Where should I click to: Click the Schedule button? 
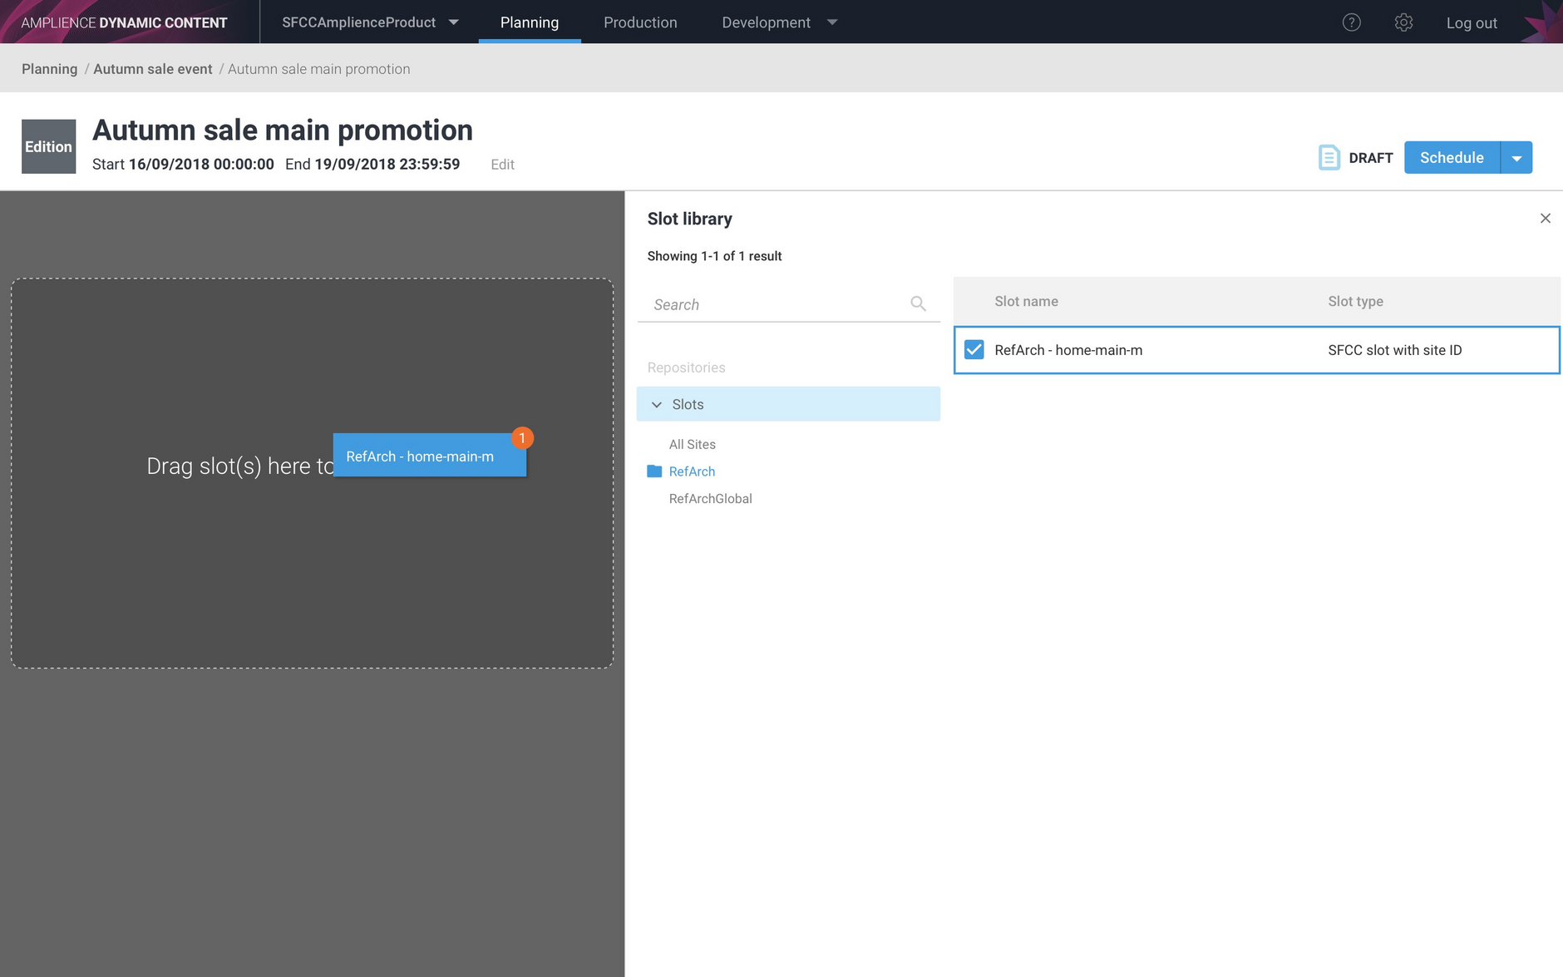[1452, 158]
